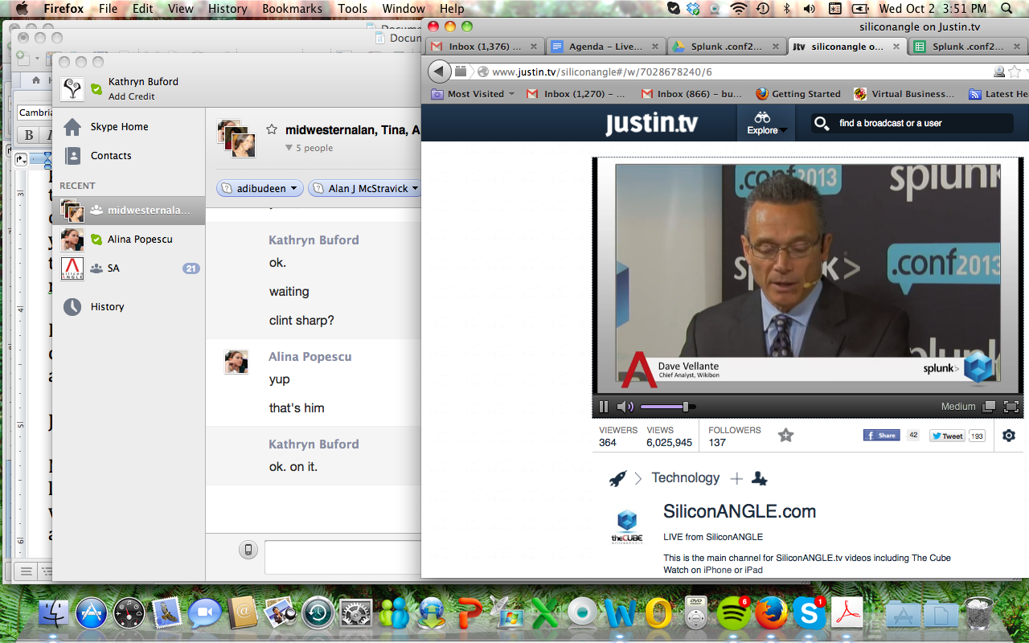Switch to the Google Sheets Splunk .conf tab
Viewport: 1029px width, 643px height.
coord(968,47)
